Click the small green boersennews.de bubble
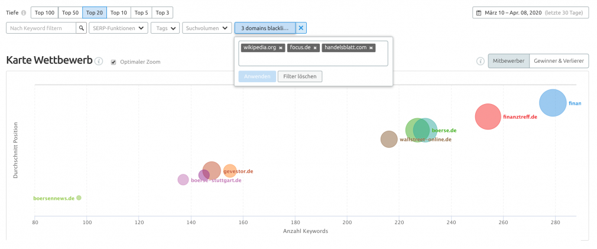Viewport: 597px width, 249px height. (79, 198)
